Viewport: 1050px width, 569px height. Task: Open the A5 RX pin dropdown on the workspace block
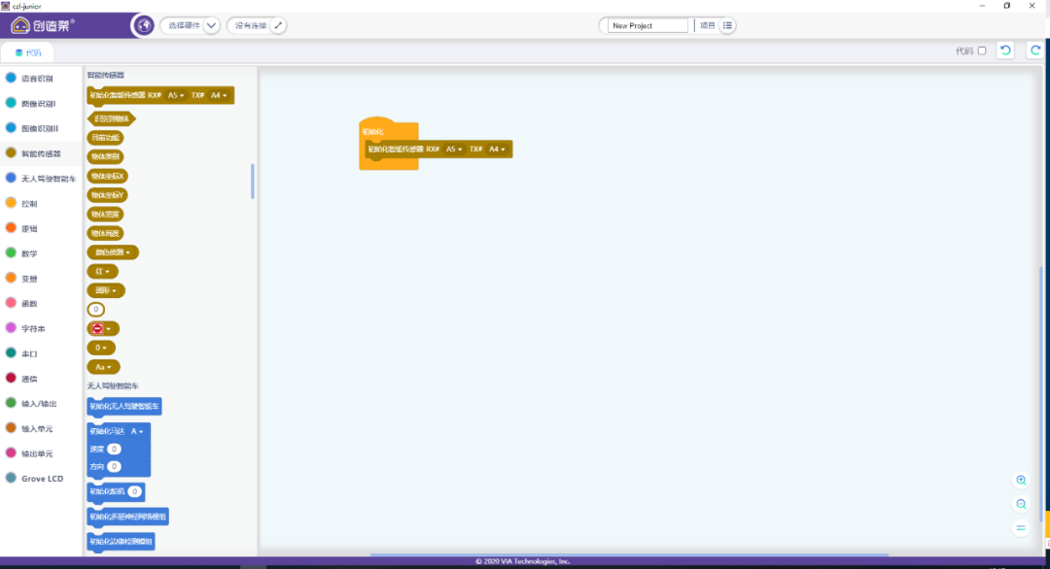tap(453, 150)
